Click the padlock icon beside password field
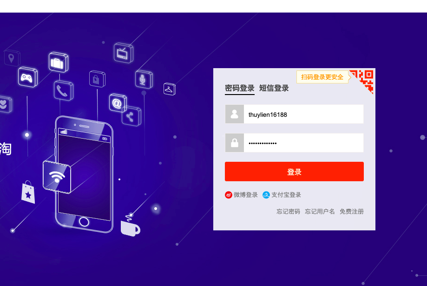 click(x=235, y=143)
